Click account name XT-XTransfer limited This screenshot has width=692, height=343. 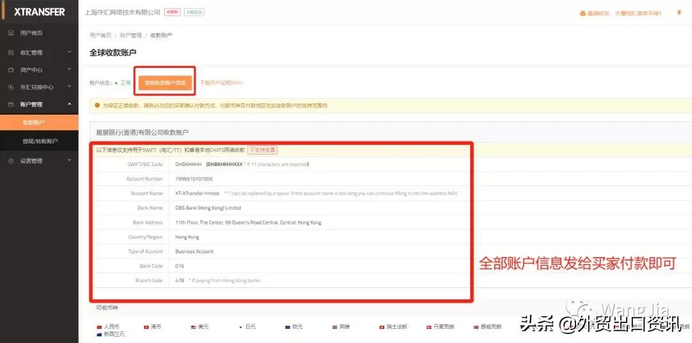coord(197,194)
